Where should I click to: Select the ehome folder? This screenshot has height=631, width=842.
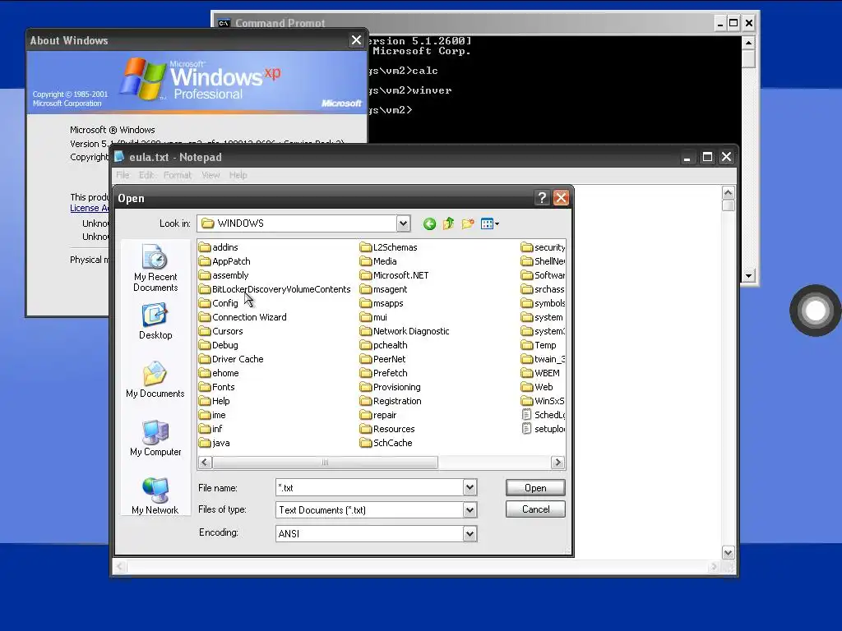(219, 373)
